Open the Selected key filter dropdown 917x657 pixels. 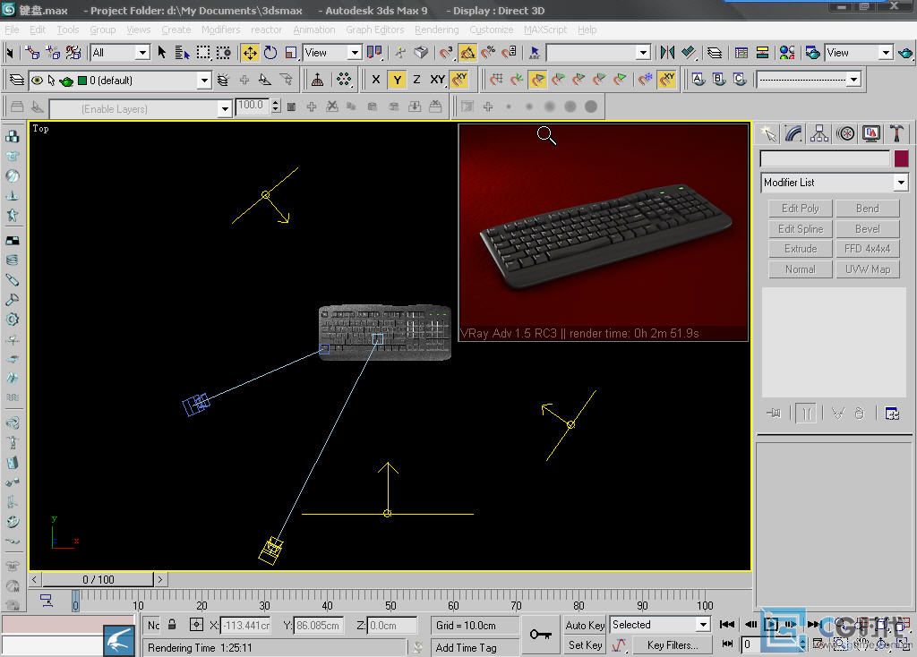click(x=660, y=625)
